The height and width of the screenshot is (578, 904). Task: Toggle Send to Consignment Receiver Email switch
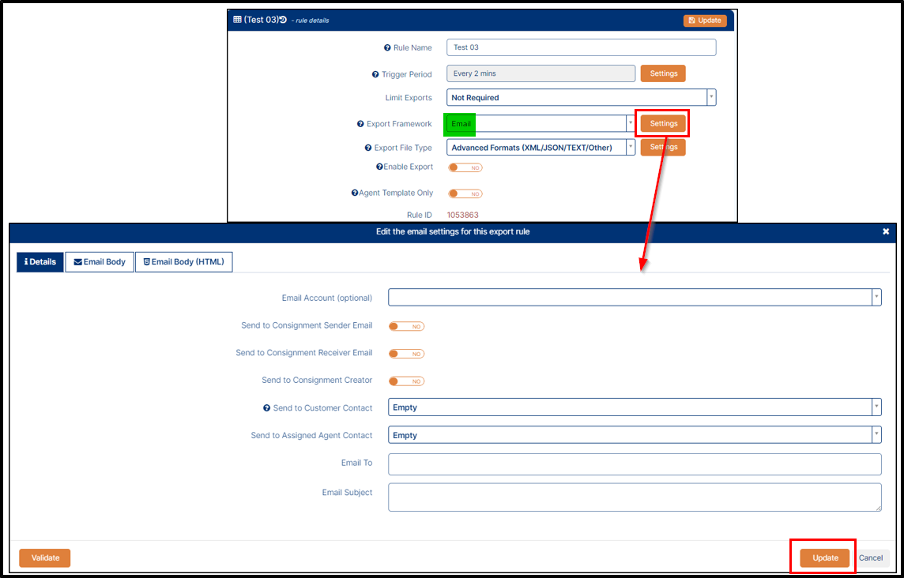click(x=406, y=354)
